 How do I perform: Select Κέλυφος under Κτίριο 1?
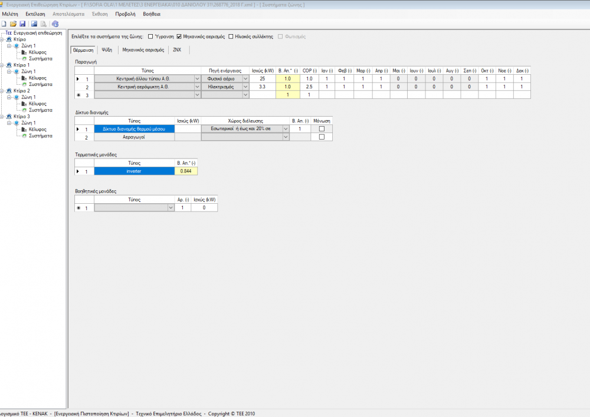(x=37, y=78)
